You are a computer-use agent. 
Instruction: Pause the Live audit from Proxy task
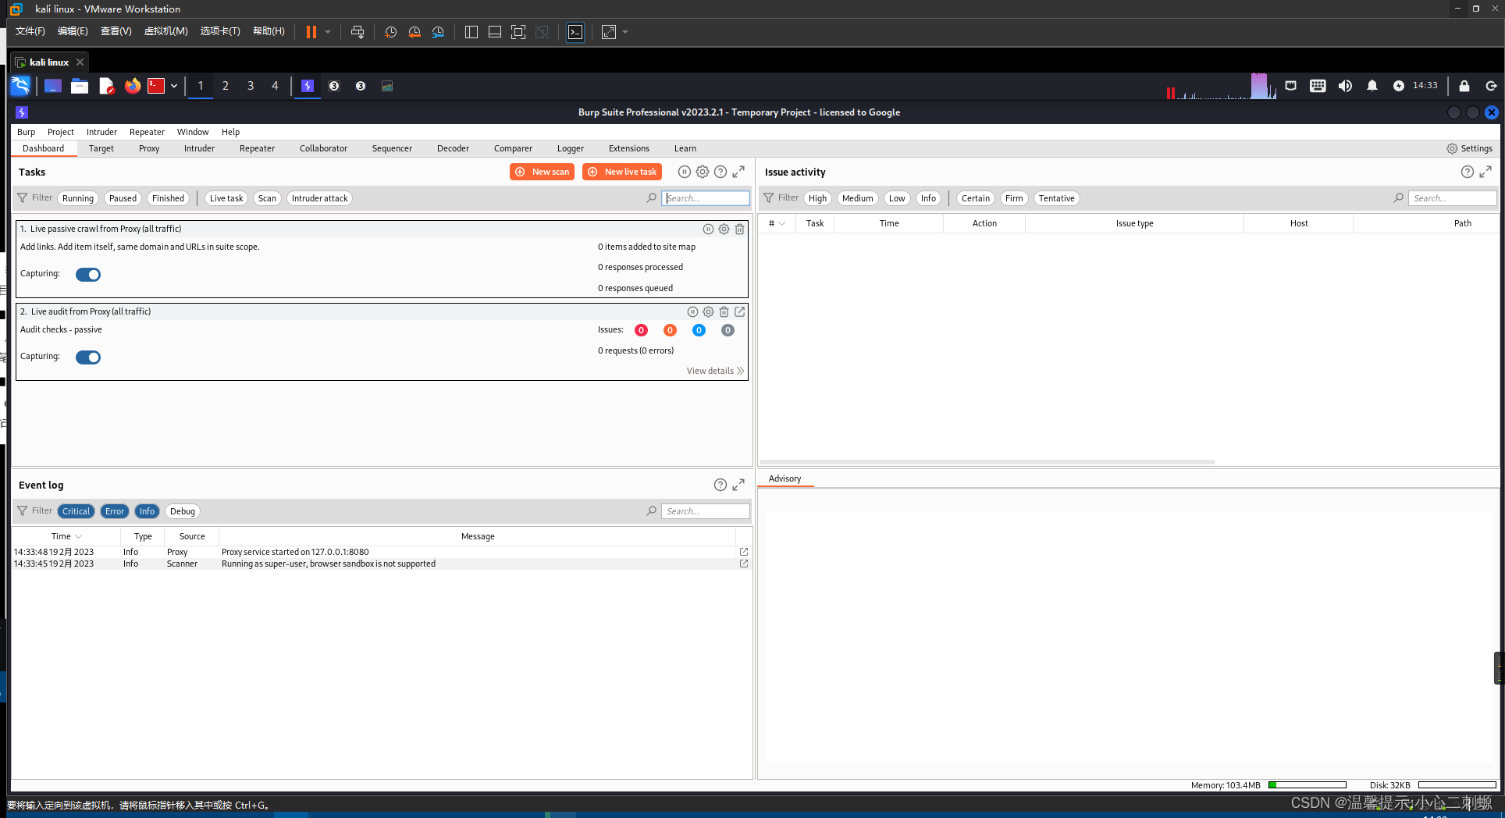tap(692, 311)
